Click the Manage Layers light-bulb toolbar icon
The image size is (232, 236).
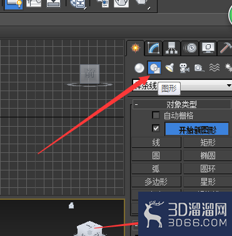point(14,4)
